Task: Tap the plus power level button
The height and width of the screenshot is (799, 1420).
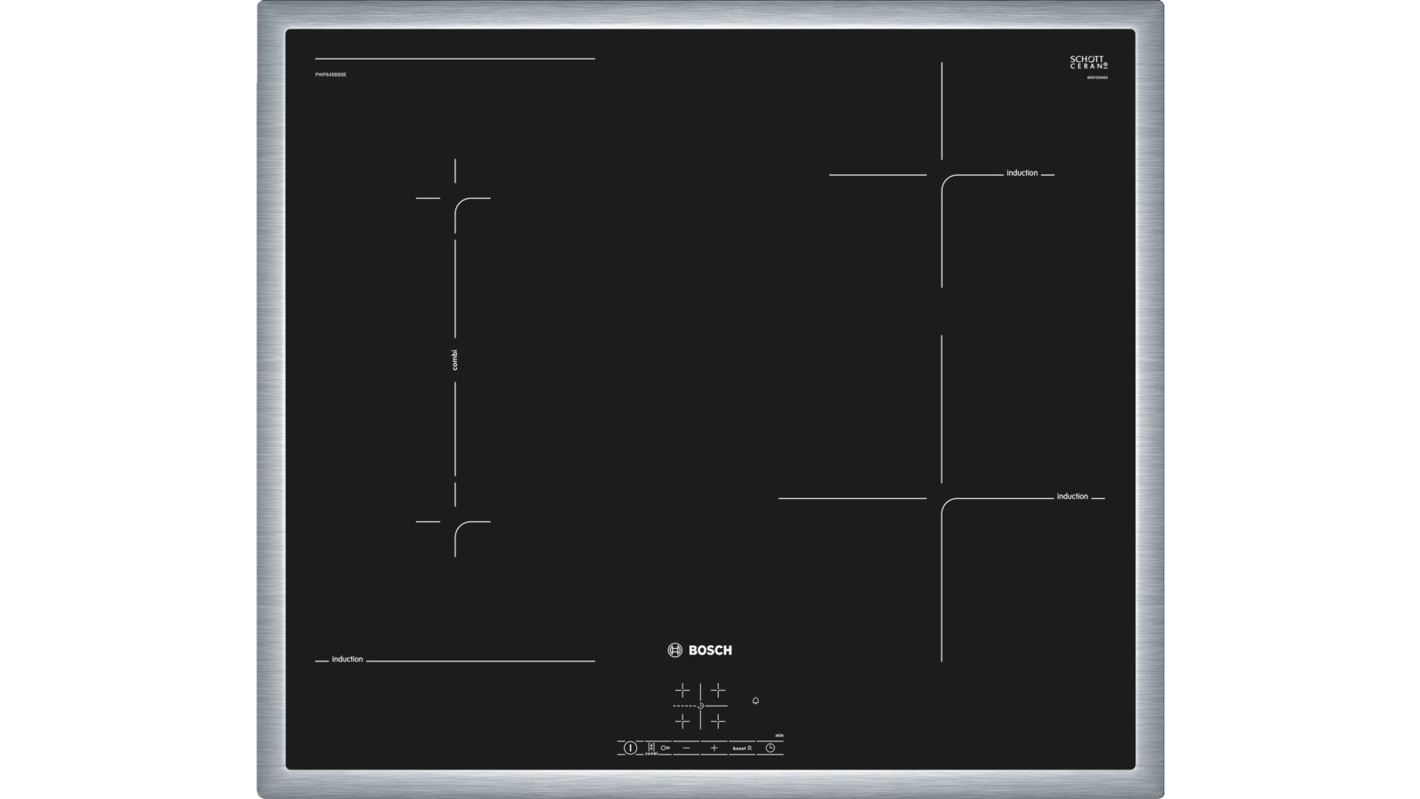Action: [x=714, y=748]
